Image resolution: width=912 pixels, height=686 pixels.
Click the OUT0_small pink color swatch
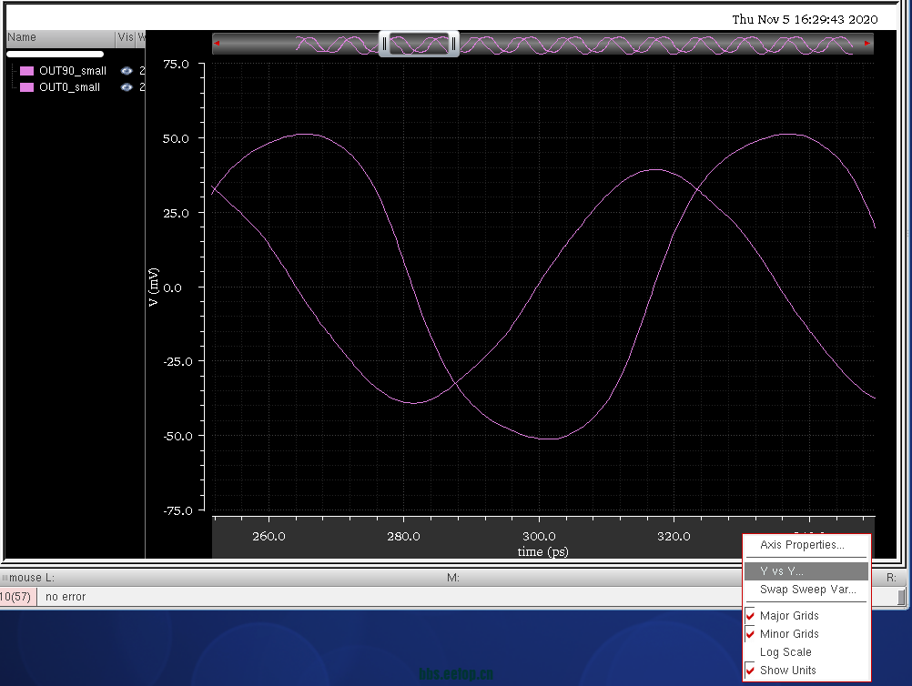[x=27, y=87]
